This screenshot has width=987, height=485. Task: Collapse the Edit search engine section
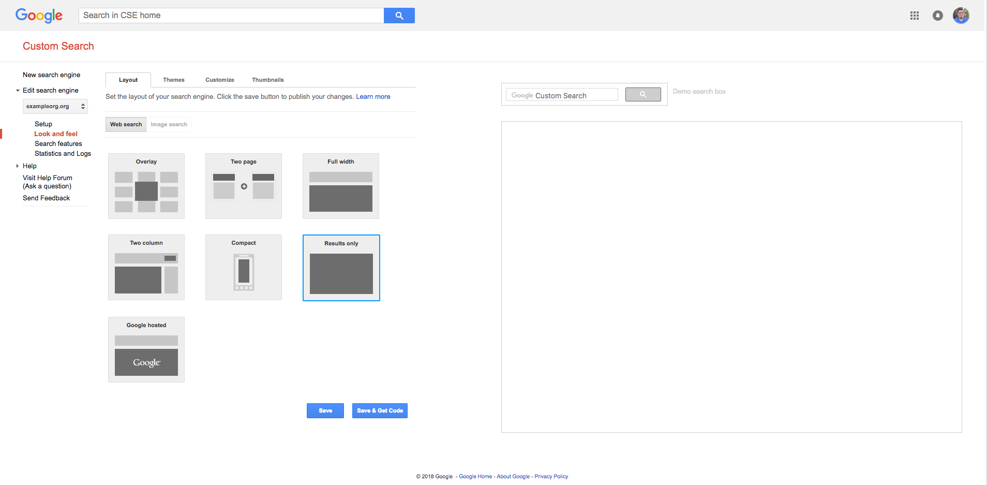(18, 91)
